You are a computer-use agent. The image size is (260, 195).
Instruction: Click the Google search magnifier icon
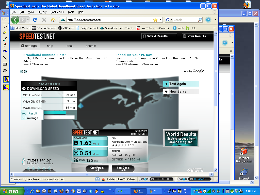200,20
